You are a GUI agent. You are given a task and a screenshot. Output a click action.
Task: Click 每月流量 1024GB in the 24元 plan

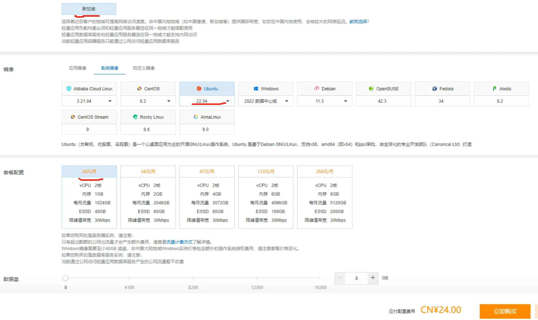tap(92, 203)
